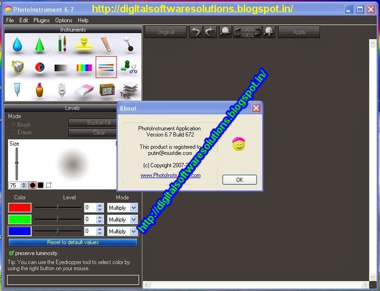This screenshot has width=380, height=291.
Task: Enable the Eraser mode checkbox
Action: point(14,132)
